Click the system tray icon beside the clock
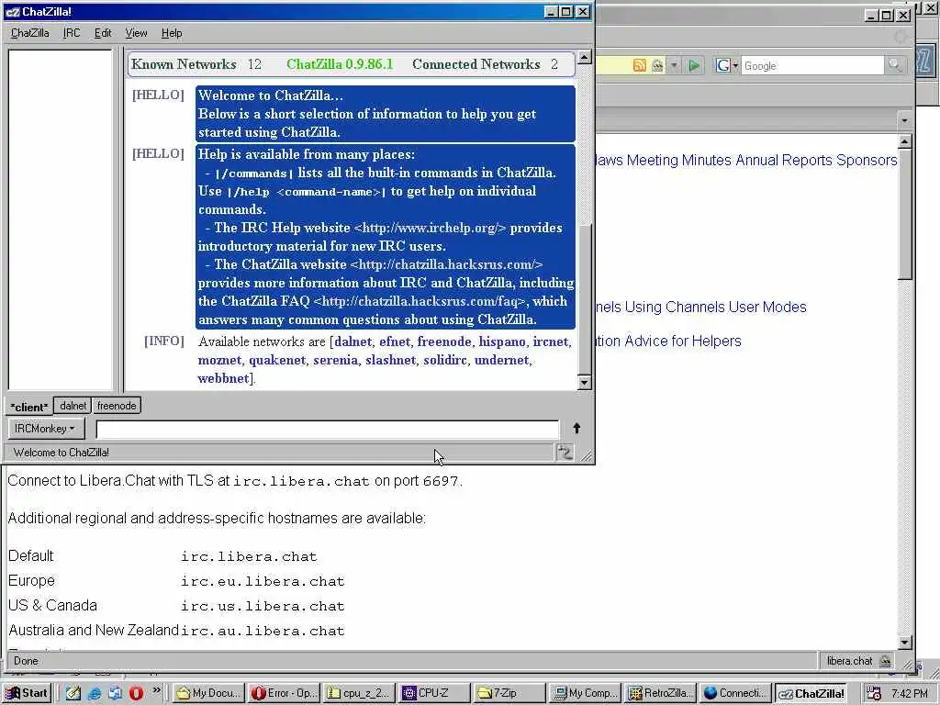 click(x=874, y=693)
